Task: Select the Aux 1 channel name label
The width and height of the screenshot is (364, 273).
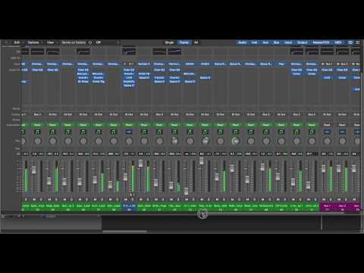Action: [327, 206]
